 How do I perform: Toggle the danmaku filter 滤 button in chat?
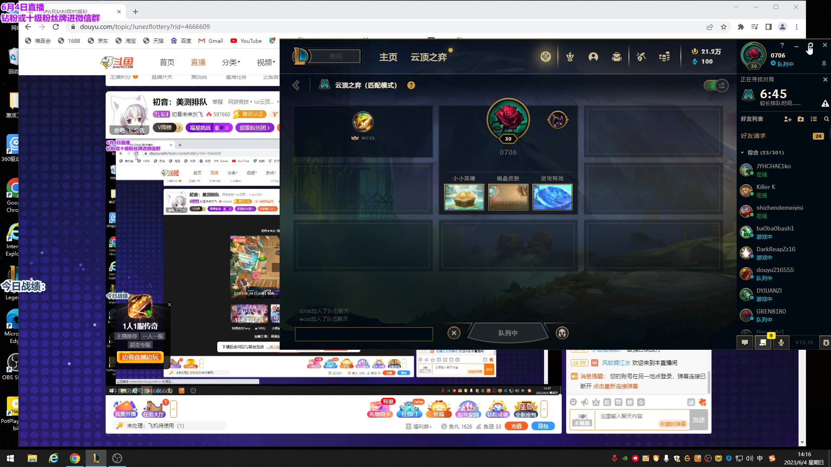(x=691, y=402)
